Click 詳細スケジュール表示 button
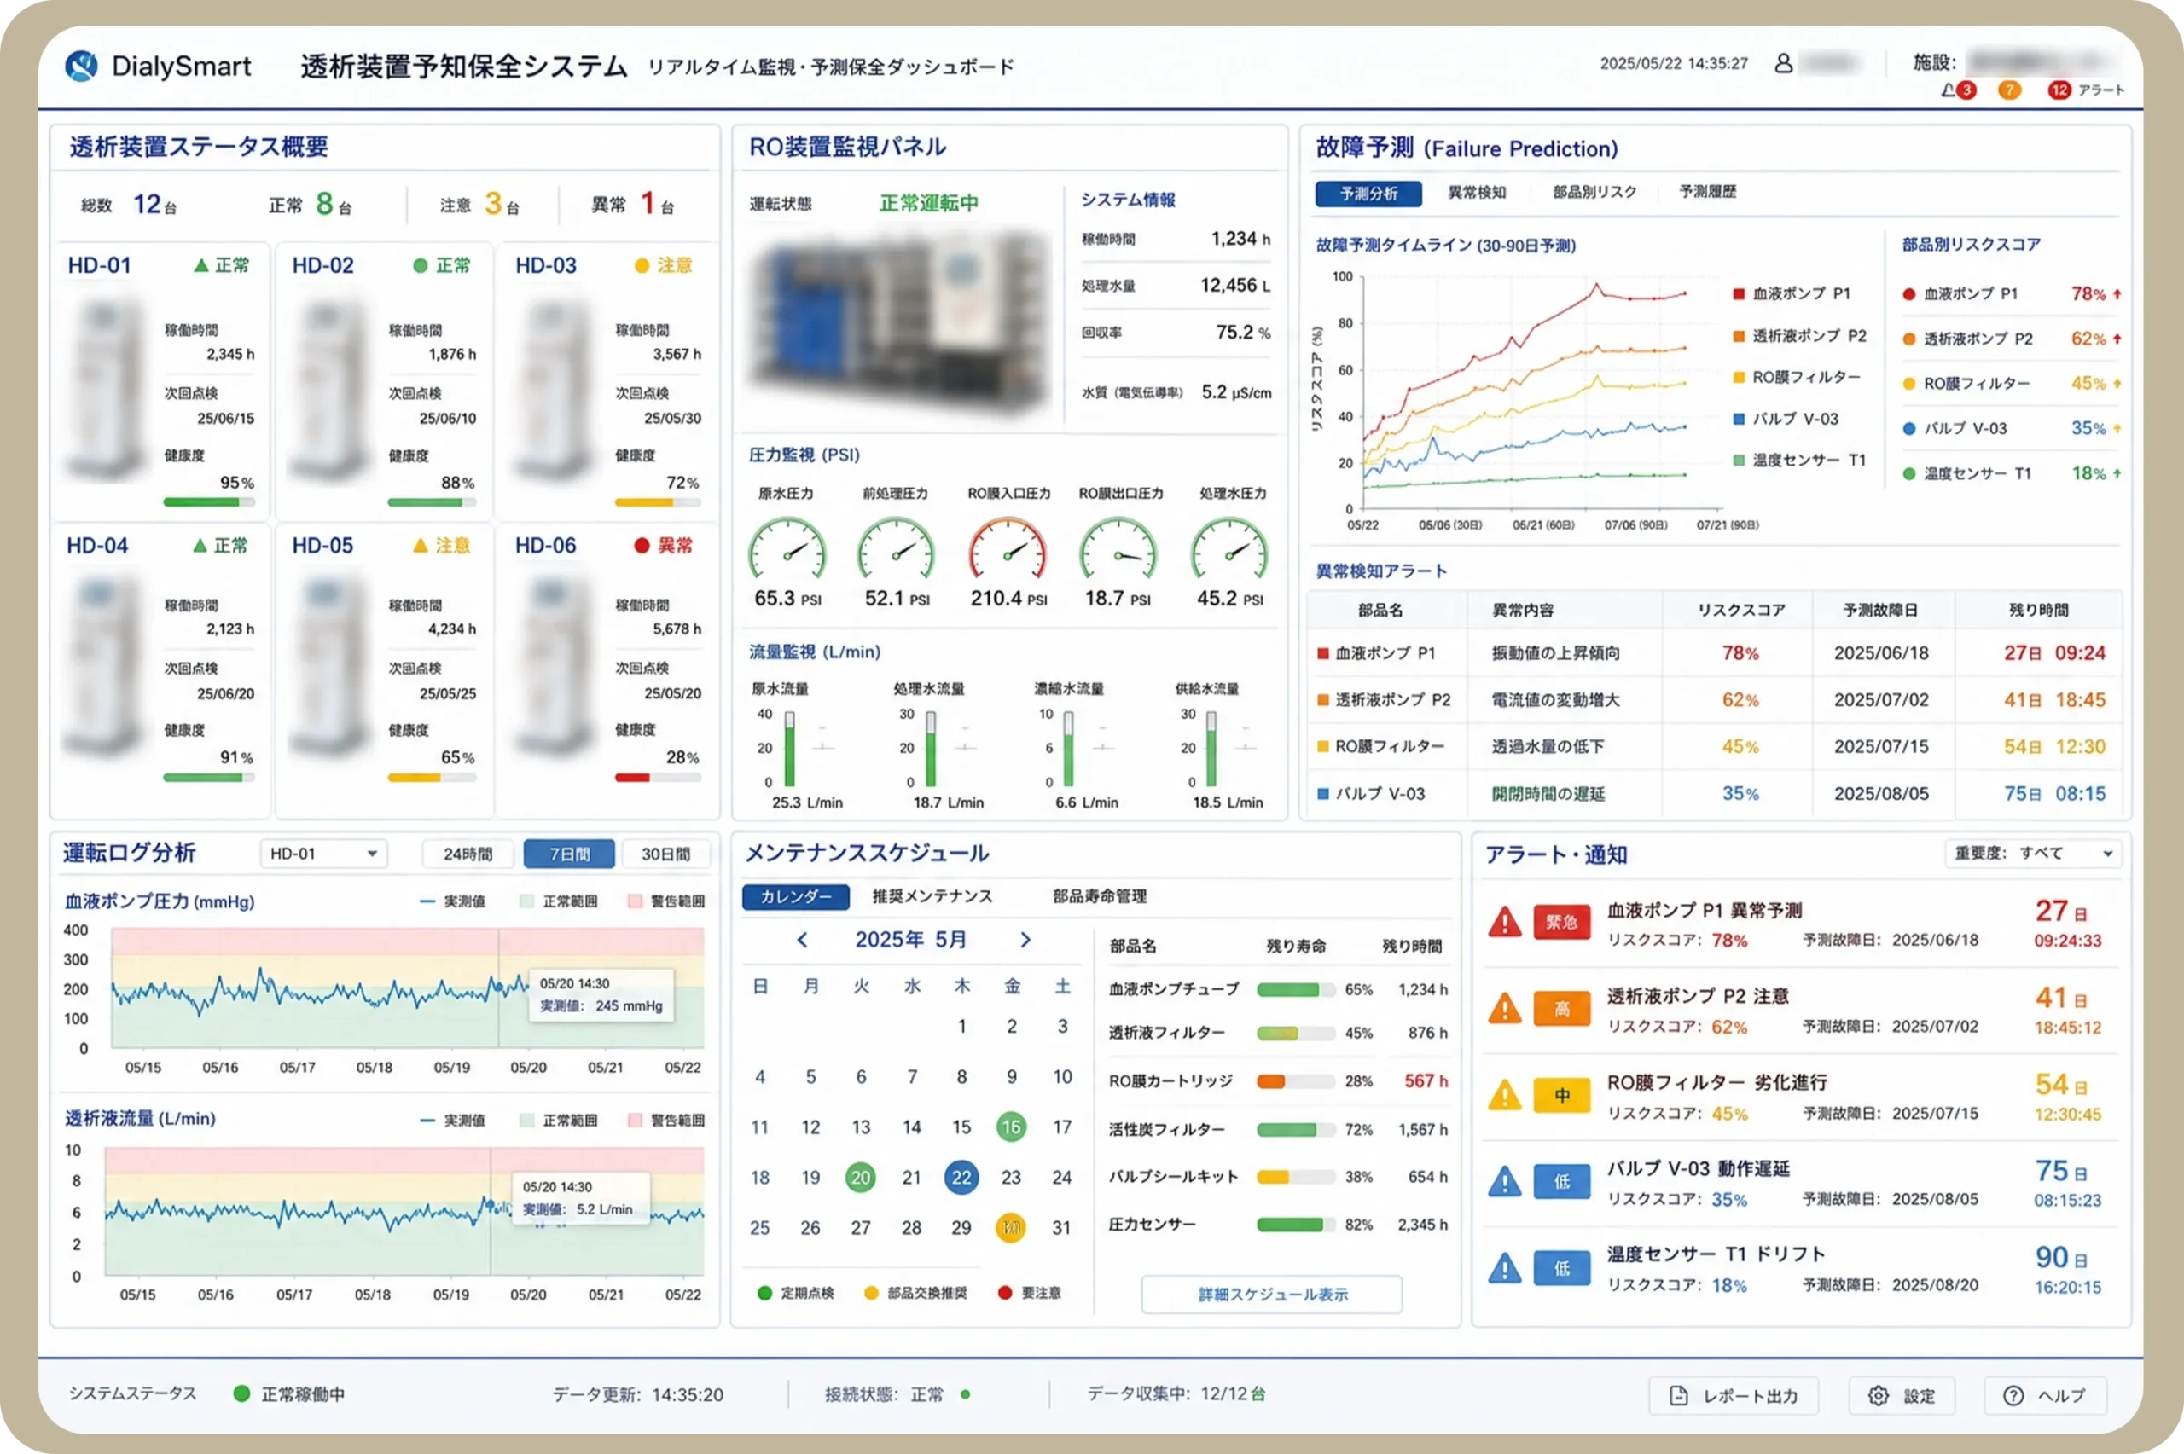The height and width of the screenshot is (1454, 2184). 1271,1295
